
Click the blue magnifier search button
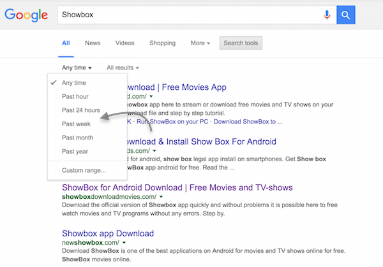(x=345, y=15)
